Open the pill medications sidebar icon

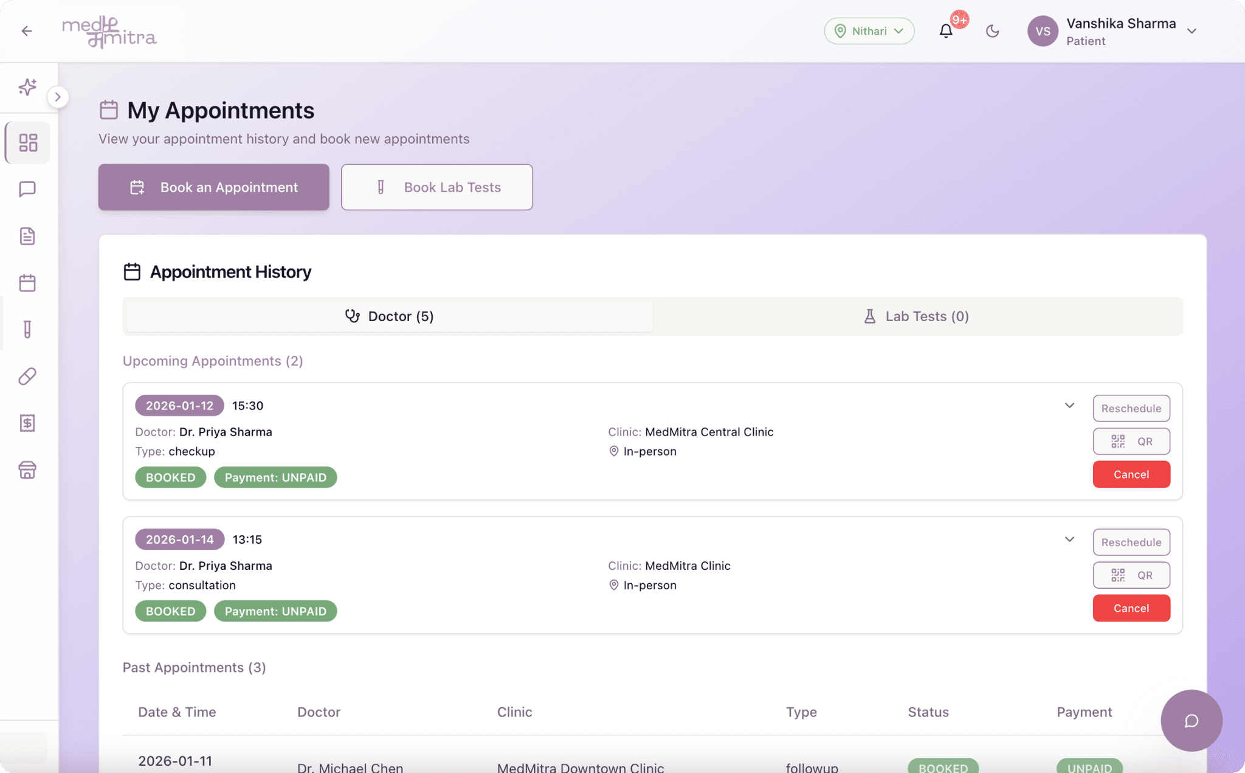pyautogui.click(x=27, y=376)
